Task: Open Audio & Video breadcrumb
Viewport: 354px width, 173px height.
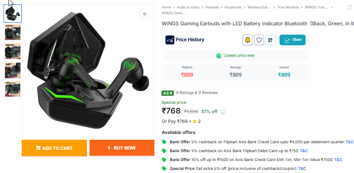Action: coord(188,7)
